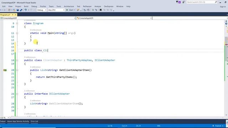Open the Debug menu

pyautogui.click(x=34, y=6)
